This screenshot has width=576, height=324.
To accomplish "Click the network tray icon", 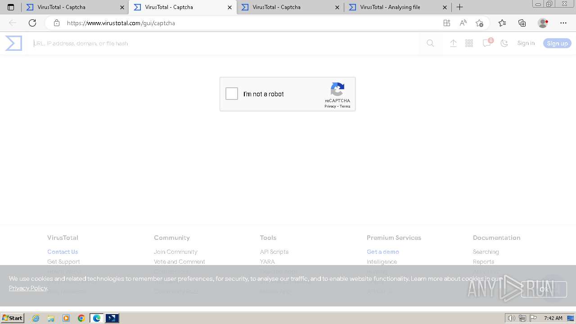I will pyautogui.click(x=522, y=318).
